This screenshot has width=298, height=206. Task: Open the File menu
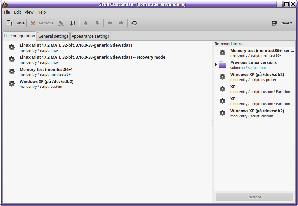coord(7,12)
